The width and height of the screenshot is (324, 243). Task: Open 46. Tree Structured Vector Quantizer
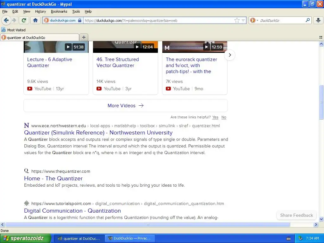pos(118,62)
